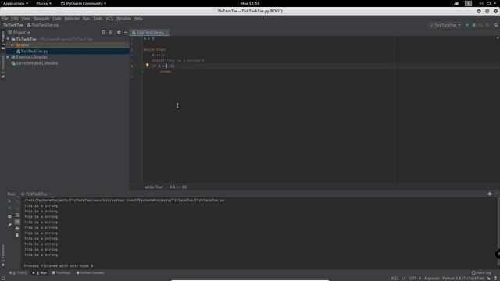The width and height of the screenshot is (500, 281).
Task: Collapse all in Project panel toolbar
Action: click(110, 32)
